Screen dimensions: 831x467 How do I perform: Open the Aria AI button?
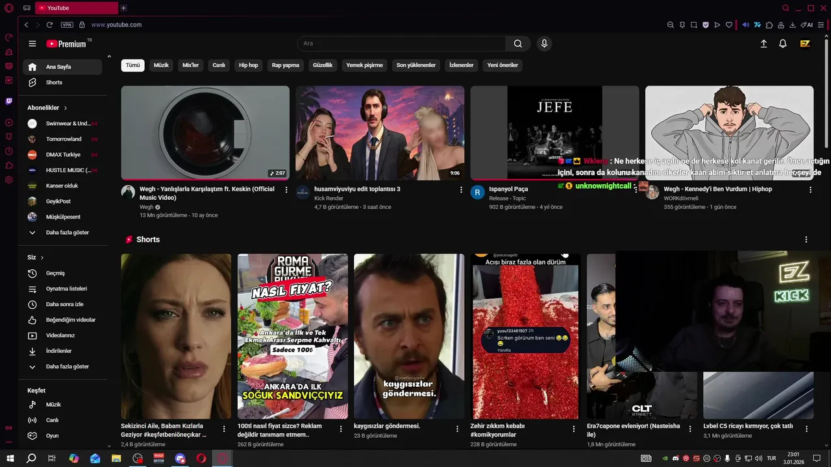coord(807,25)
